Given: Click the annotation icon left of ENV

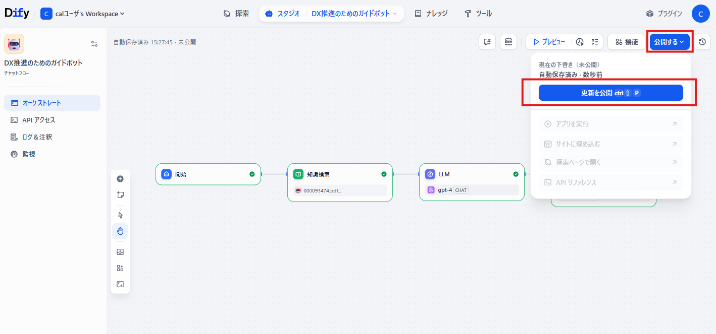Looking at the screenshot, I should (487, 42).
